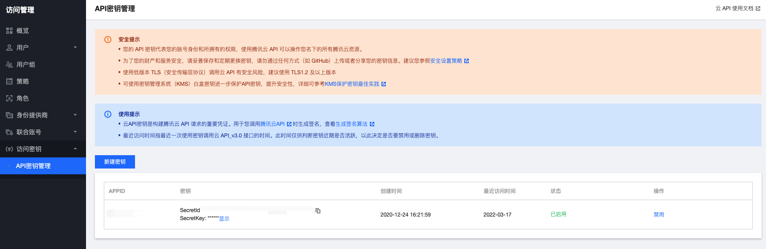Expand the 用户 chevron arrow
Screen dimensions: 766x249
[75, 47]
